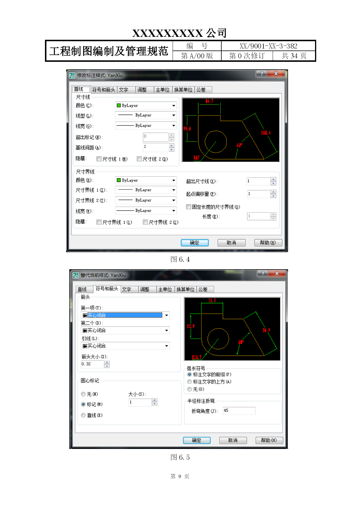
Task: Hide 尺寸线 1 with its checkbox
Action: click(99, 159)
